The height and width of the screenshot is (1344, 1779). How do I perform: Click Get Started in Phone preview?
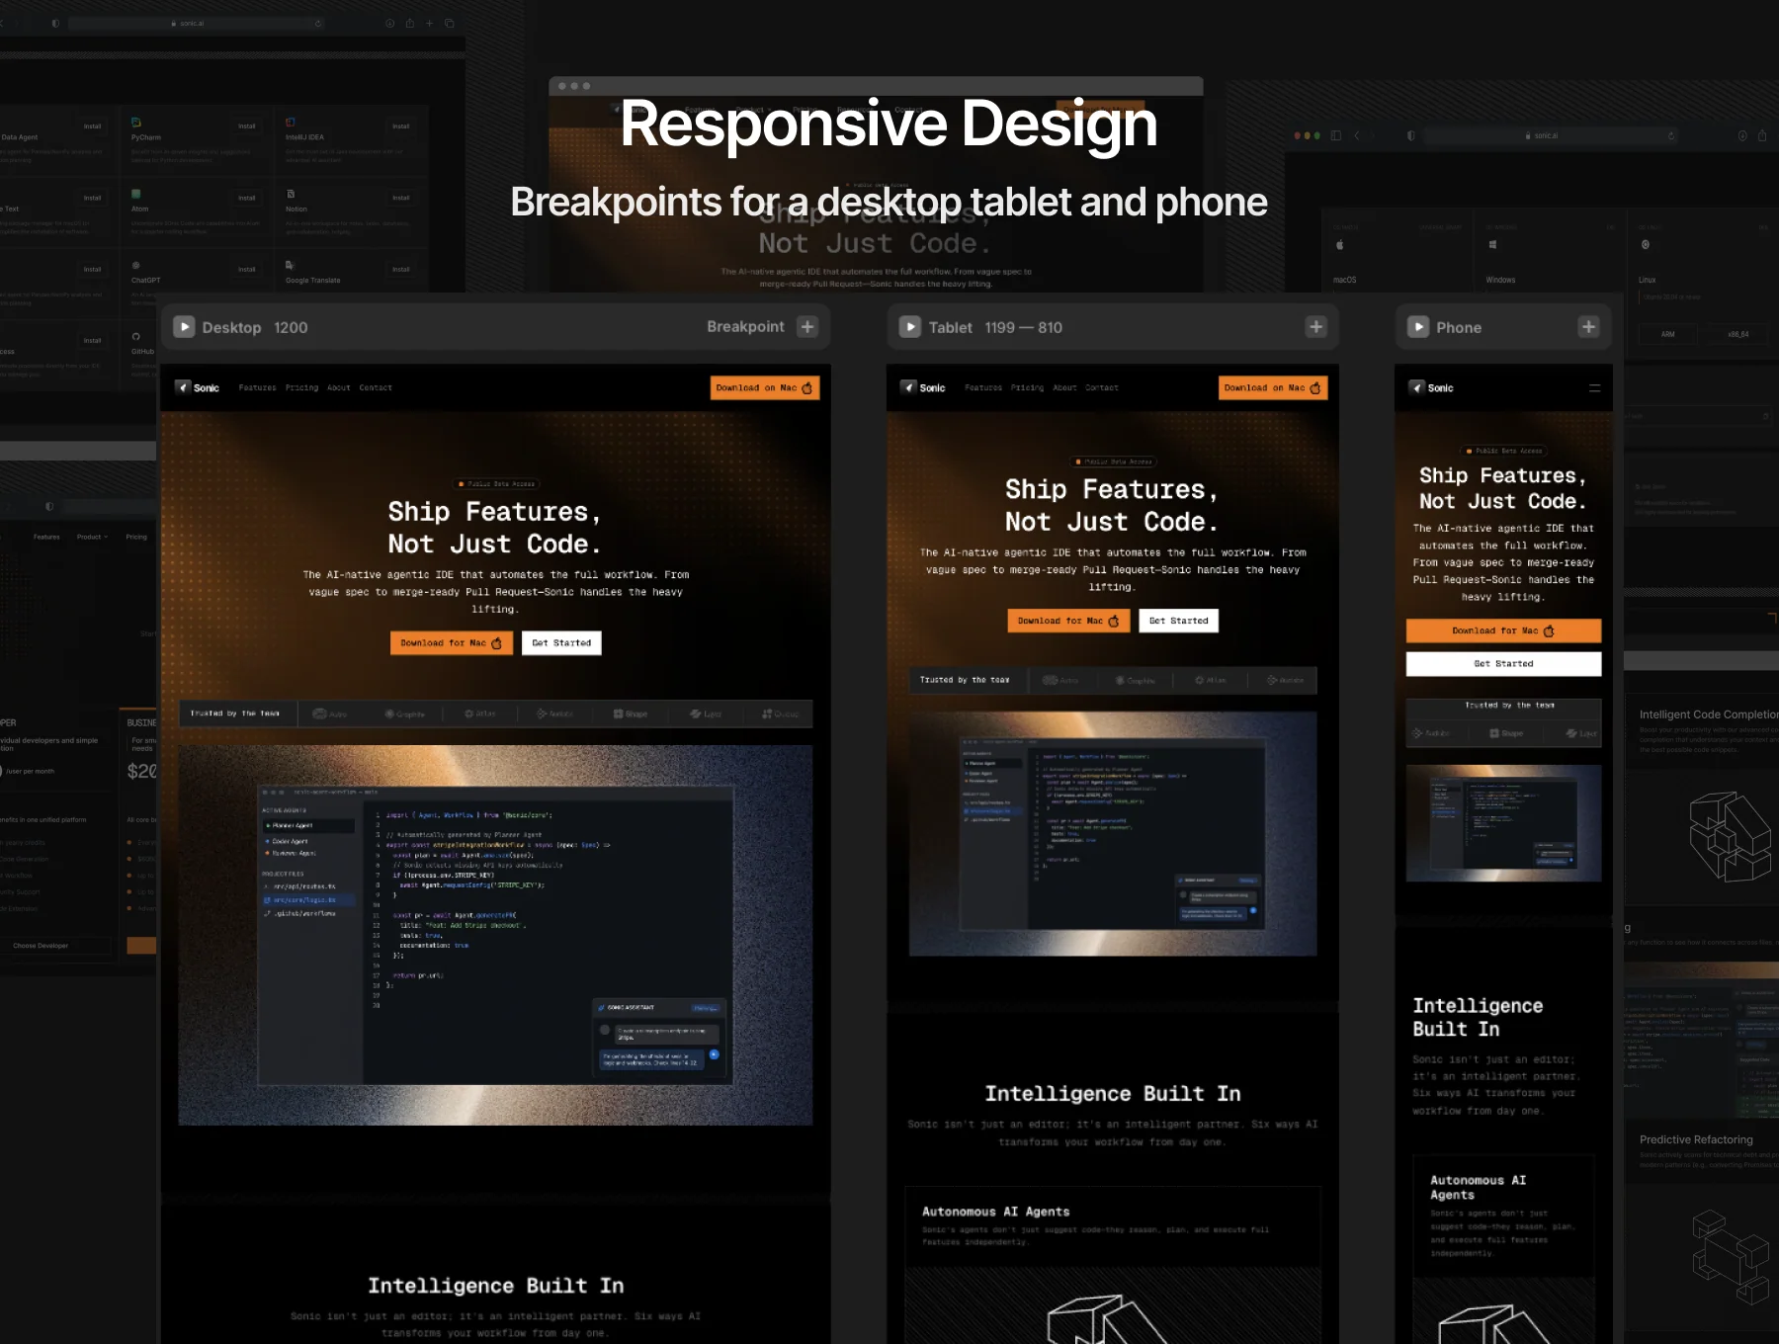(x=1503, y=663)
